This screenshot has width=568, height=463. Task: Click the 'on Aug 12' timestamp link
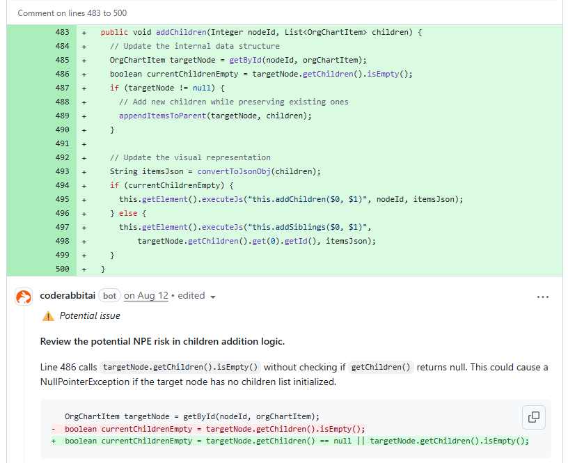[x=146, y=296]
